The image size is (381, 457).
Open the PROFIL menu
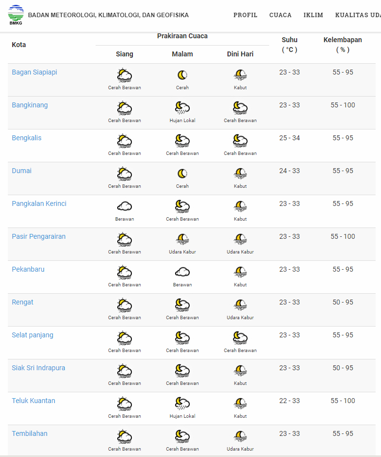click(x=245, y=15)
